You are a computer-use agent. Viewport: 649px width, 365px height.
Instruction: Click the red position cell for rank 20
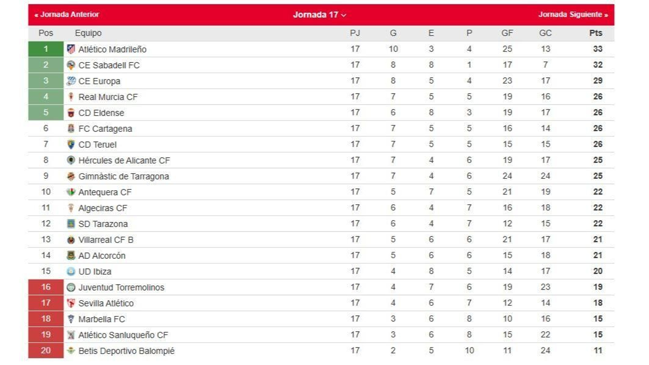click(45, 351)
